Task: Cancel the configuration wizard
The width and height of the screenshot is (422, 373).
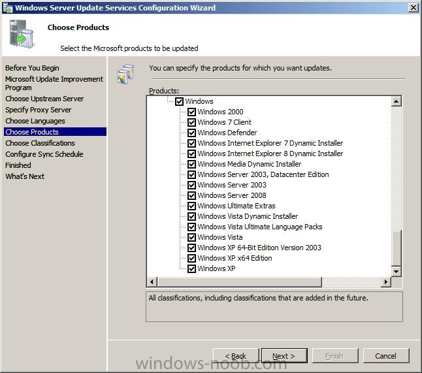Action: click(x=385, y=356)
